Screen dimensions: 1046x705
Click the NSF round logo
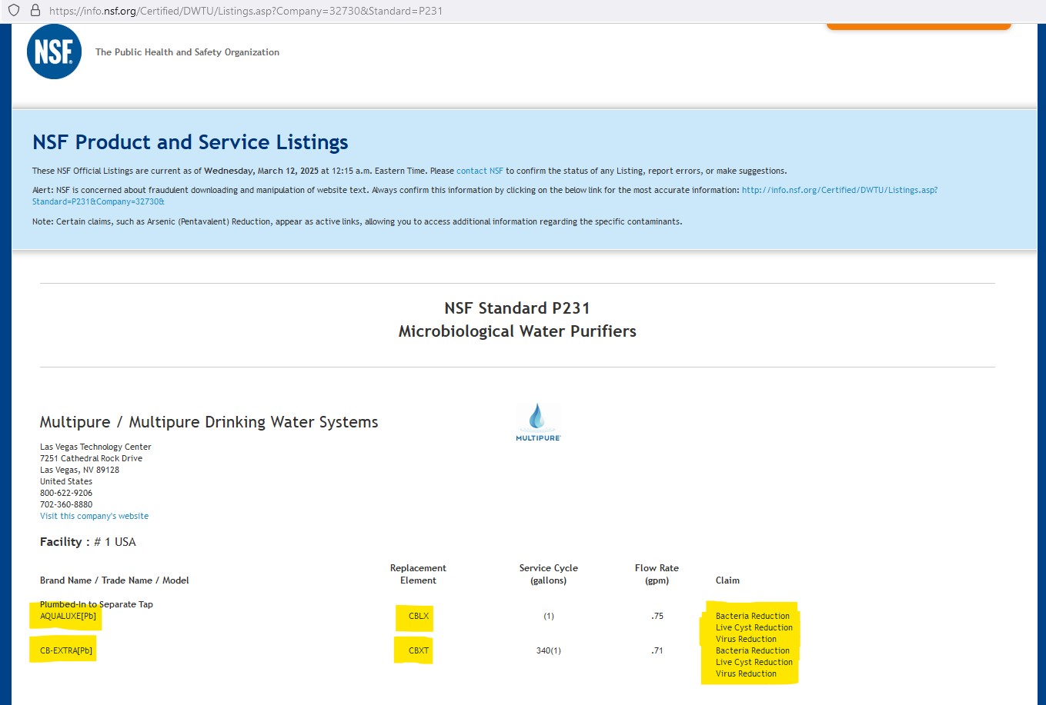[54, 52]
